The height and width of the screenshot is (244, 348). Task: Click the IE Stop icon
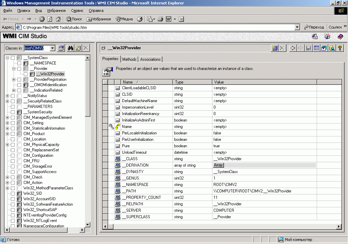42,19
